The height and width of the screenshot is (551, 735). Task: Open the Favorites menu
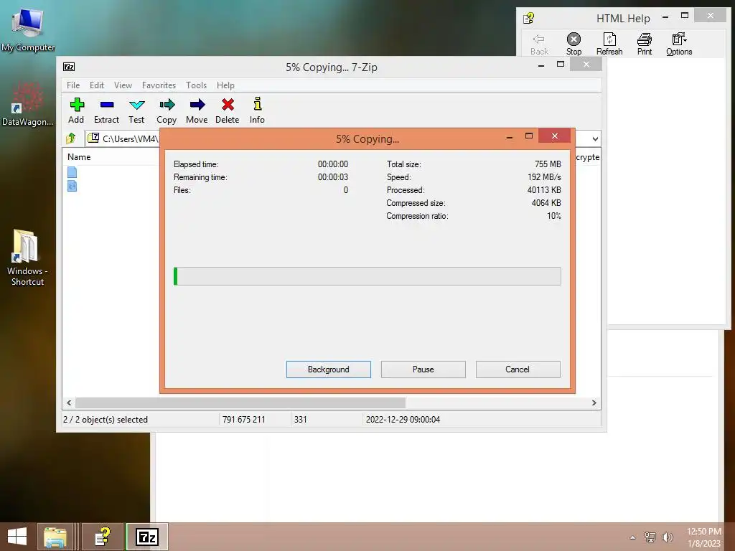tap(159, 85)
